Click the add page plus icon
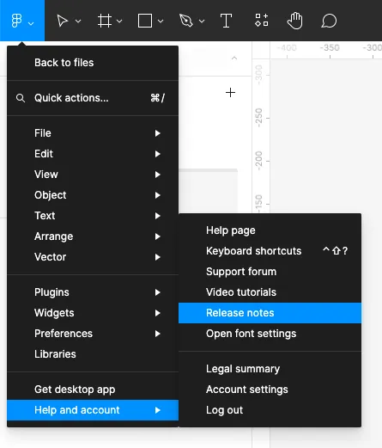 point(230,93)
